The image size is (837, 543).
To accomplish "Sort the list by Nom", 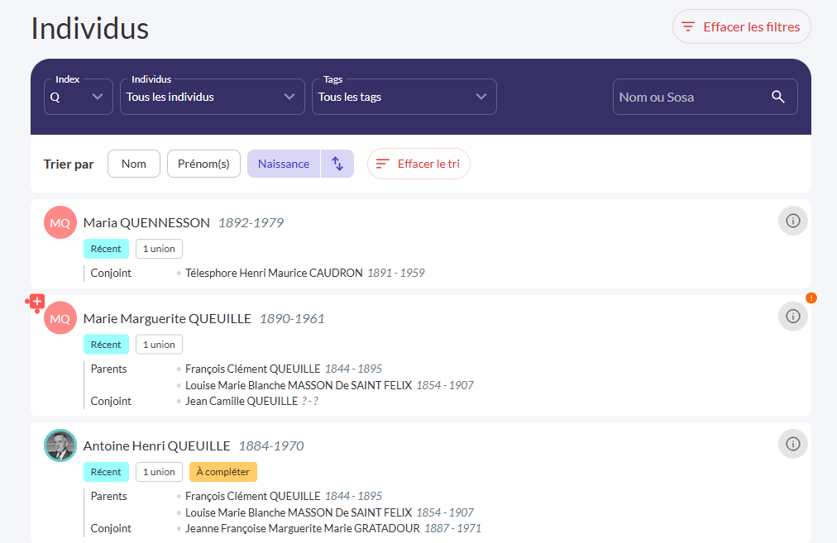I will (134, 164).
